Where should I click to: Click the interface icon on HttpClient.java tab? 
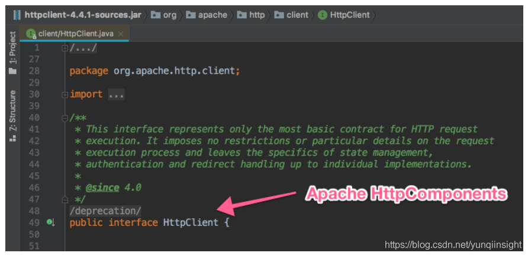click(x=31, y=34)
